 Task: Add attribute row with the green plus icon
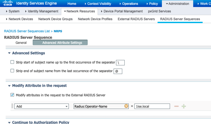184,106
